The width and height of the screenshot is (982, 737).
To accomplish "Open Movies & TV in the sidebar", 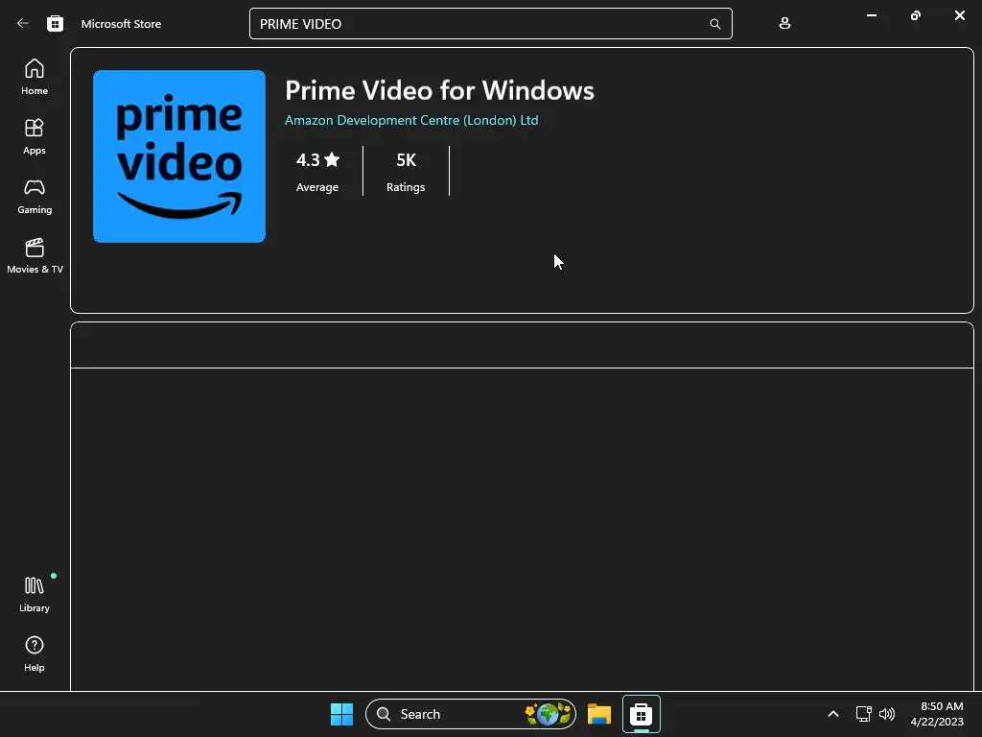I will click(x=35, y=255).
